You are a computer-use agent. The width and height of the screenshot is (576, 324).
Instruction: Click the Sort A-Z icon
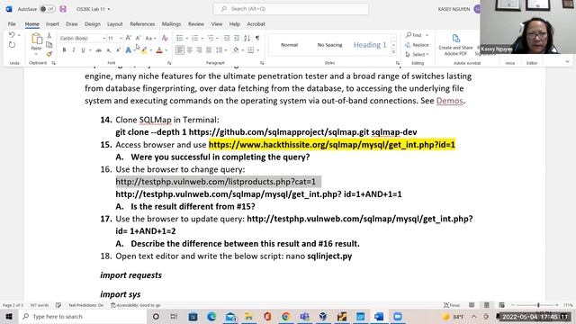247,38
